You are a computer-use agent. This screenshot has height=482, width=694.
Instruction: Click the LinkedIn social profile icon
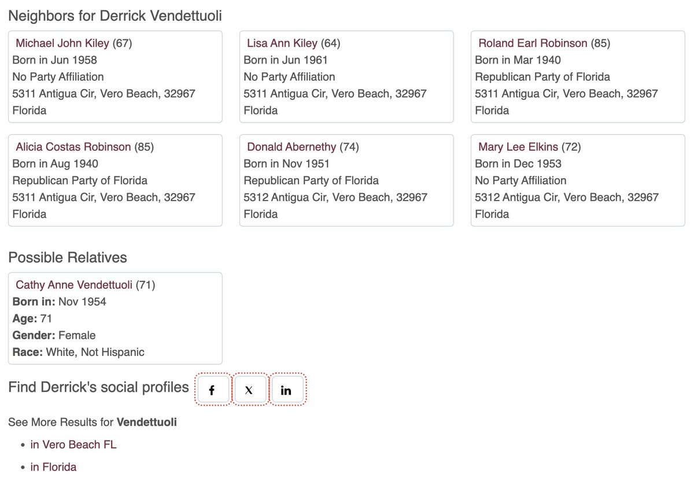(286, 390)
